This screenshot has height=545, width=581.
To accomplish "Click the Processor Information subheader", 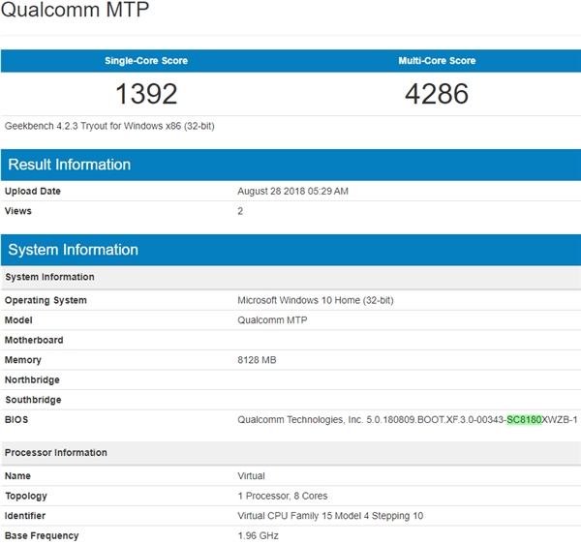I will tap(56, 453).
